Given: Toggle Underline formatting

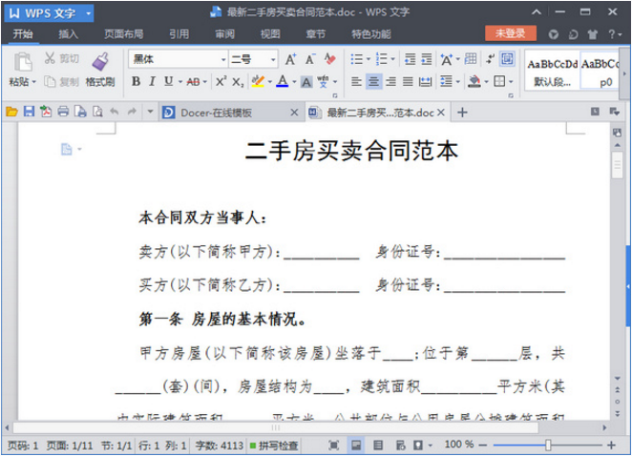Looking at the screenshot, I should pos(168,82).
